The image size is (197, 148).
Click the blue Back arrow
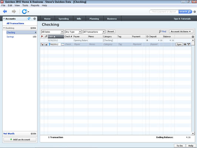[5, 11]
